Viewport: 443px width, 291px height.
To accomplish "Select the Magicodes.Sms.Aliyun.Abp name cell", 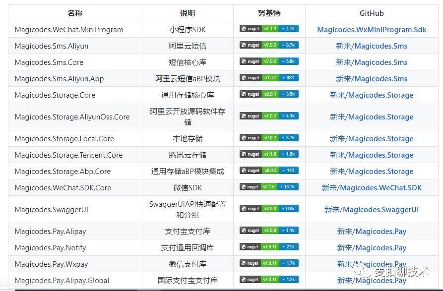I will 75,78.
